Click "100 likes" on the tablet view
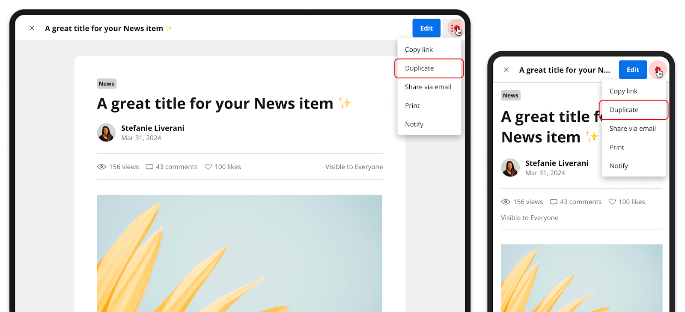 pos(228,167)
